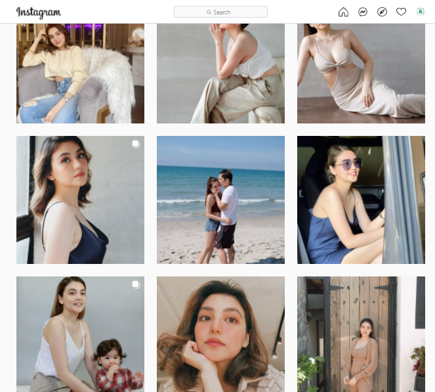
Task: Open navy satin top portrait post
Action: (80, 200)
